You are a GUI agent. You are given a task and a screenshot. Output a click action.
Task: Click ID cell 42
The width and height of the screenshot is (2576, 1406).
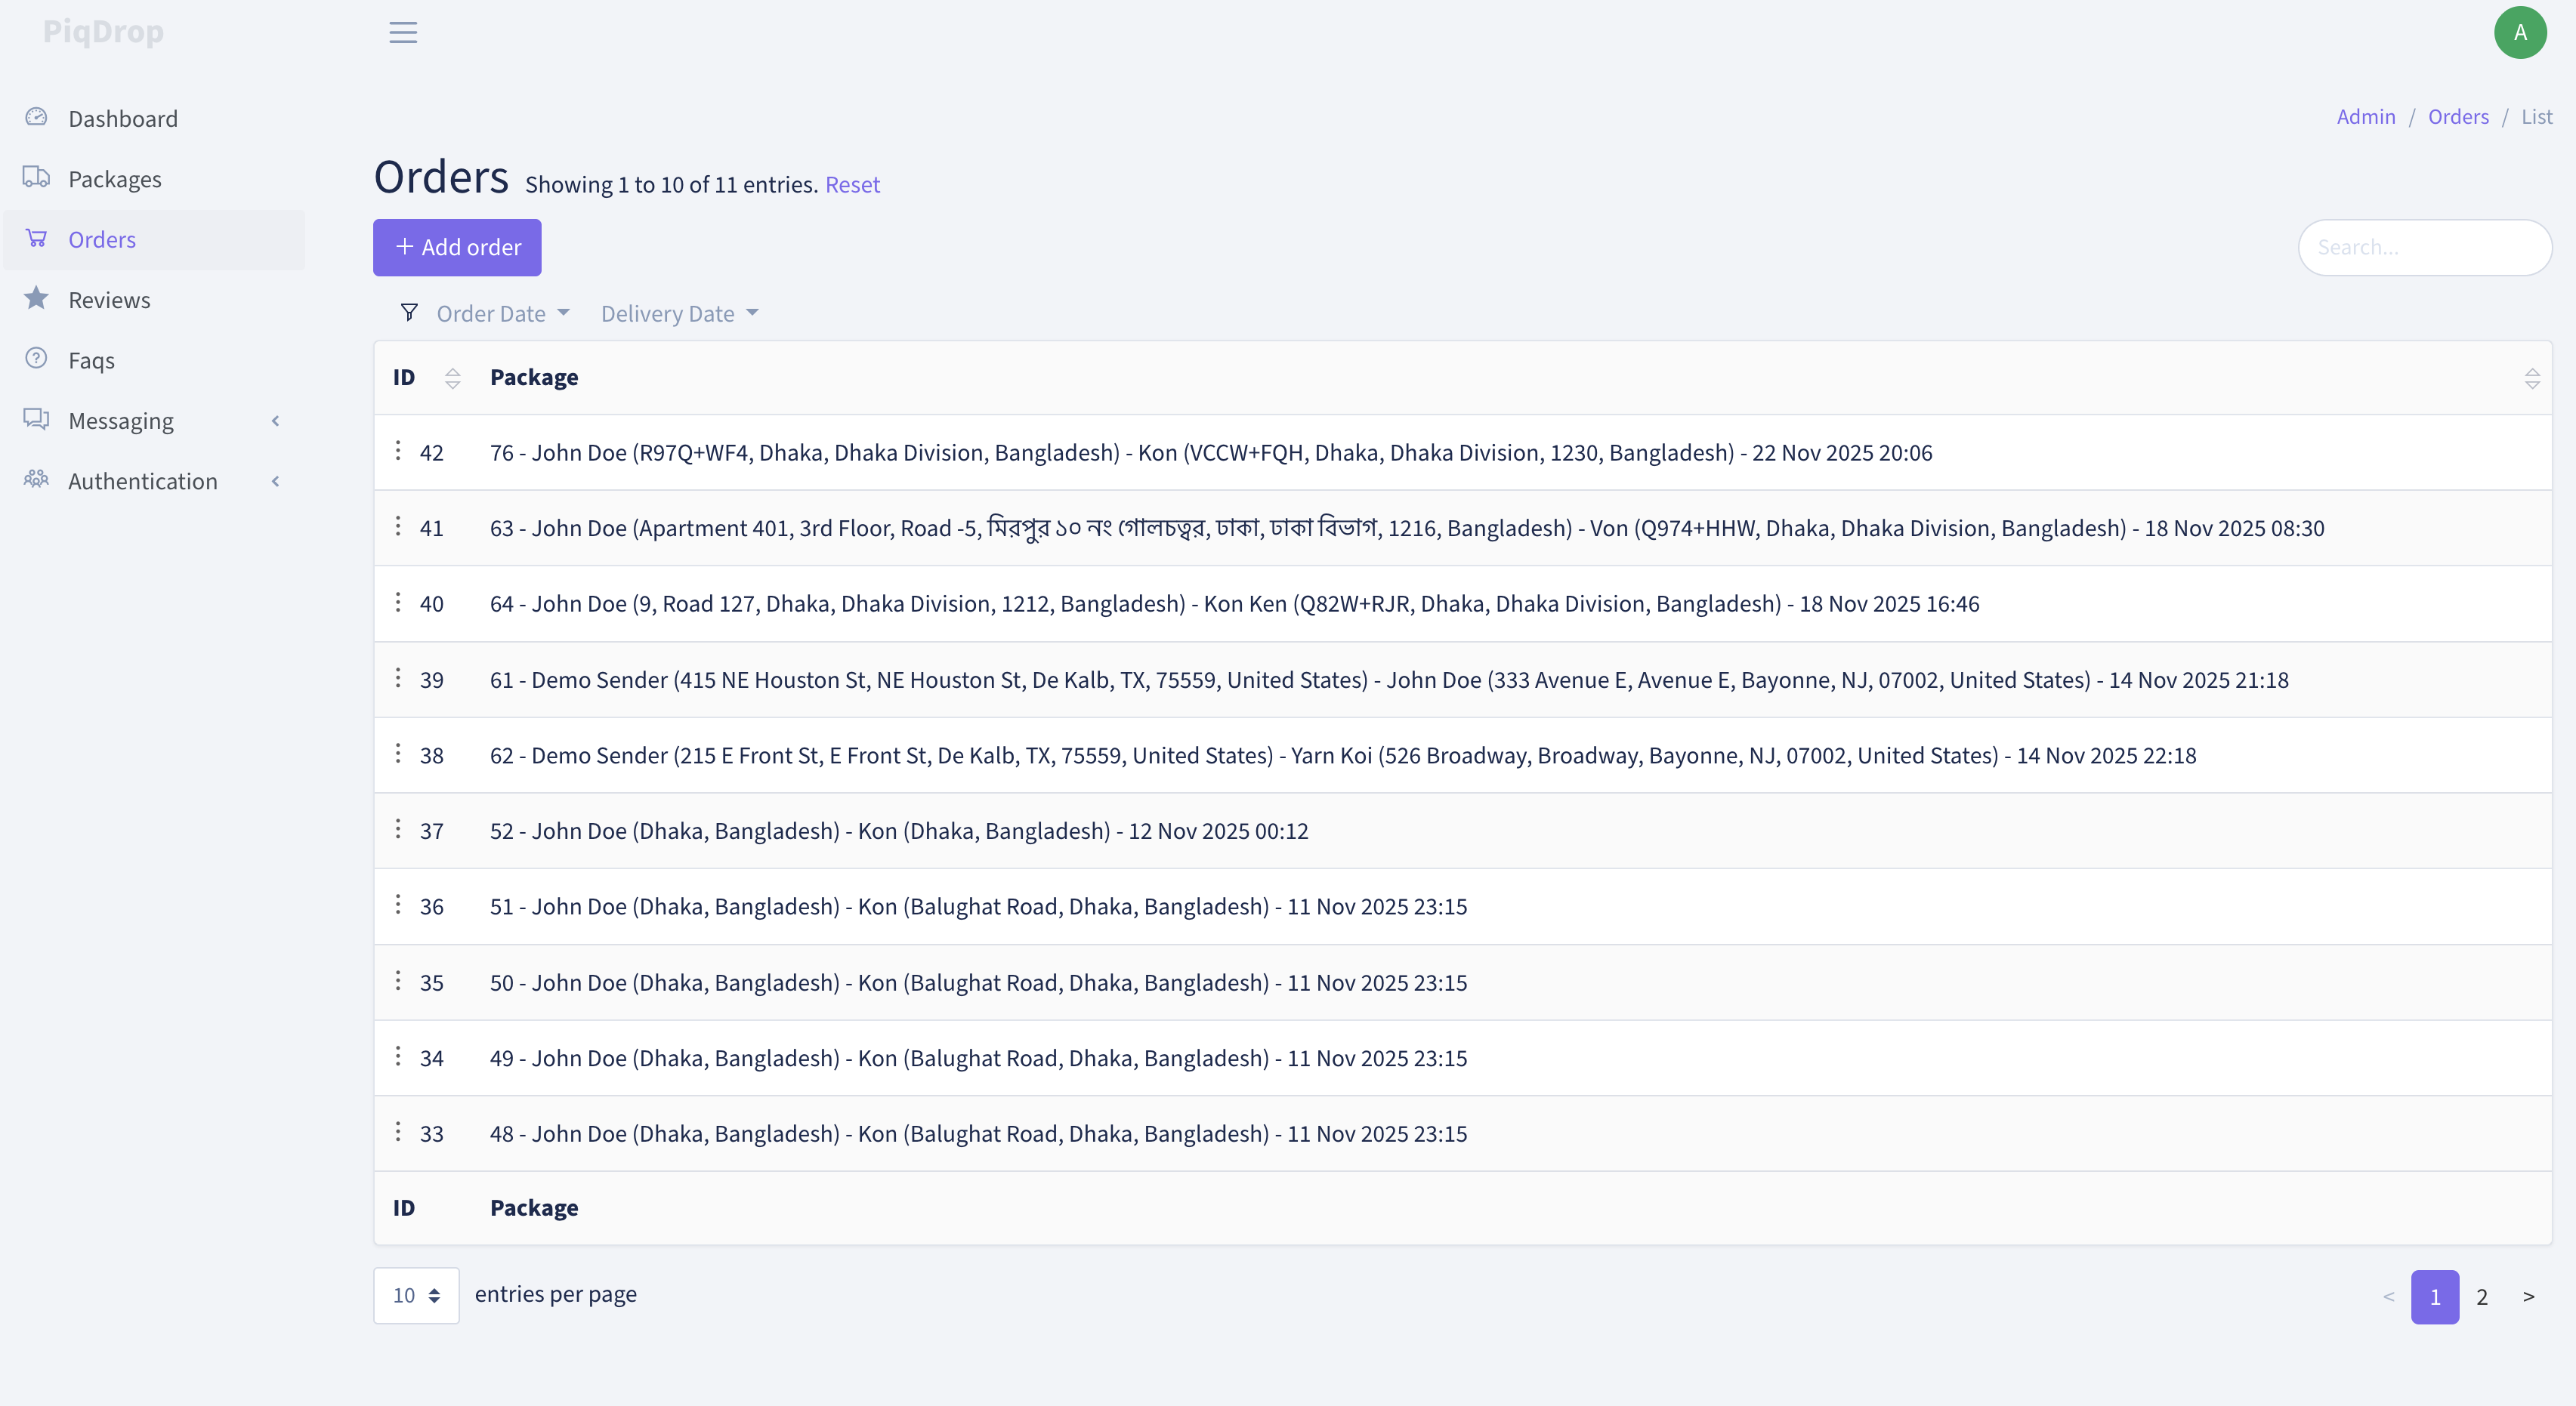point(431,452)
